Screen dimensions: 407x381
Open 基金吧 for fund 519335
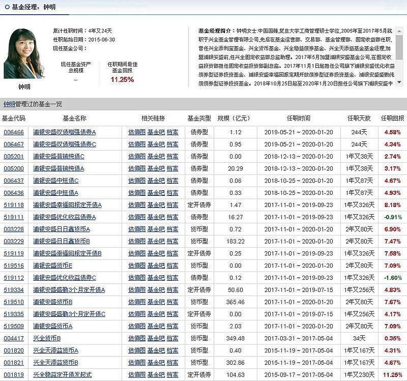pyautogui.click(x=156, y=314)
